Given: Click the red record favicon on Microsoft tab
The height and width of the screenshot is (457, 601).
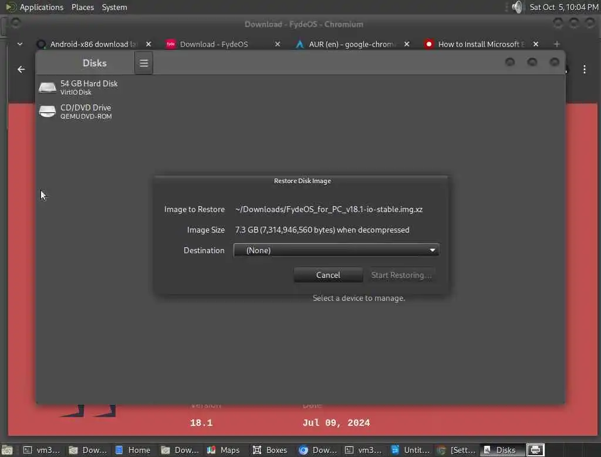Looking at the screenshot, I should tap(429, 44).
